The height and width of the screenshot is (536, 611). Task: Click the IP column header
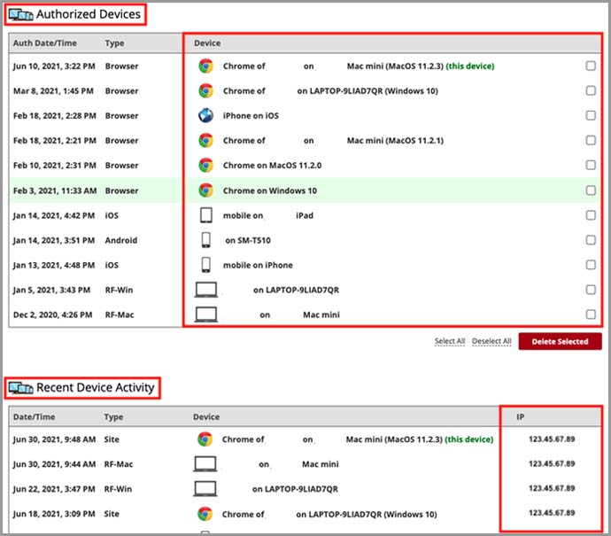(520, 416)
